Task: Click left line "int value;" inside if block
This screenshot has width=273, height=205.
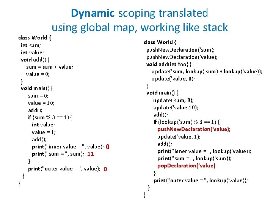Action: (x=43, y=125)
